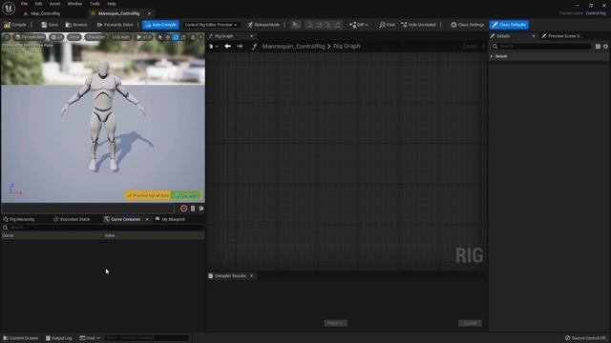Navigate forward in the graph history
Image resolution: width=611 pixels, height=343 pixels.
240,47
